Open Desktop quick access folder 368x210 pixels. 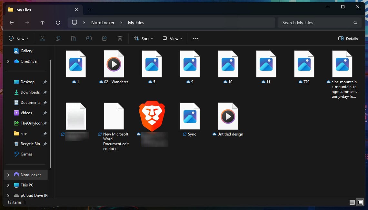27,82
